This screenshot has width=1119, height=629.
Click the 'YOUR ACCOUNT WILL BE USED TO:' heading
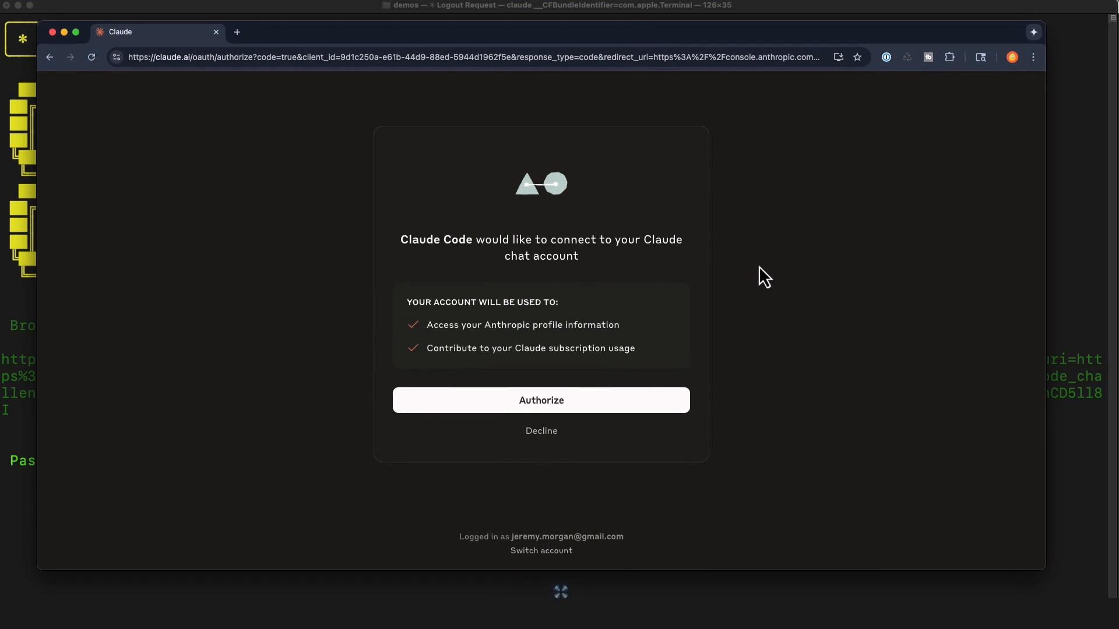(482, 302)
